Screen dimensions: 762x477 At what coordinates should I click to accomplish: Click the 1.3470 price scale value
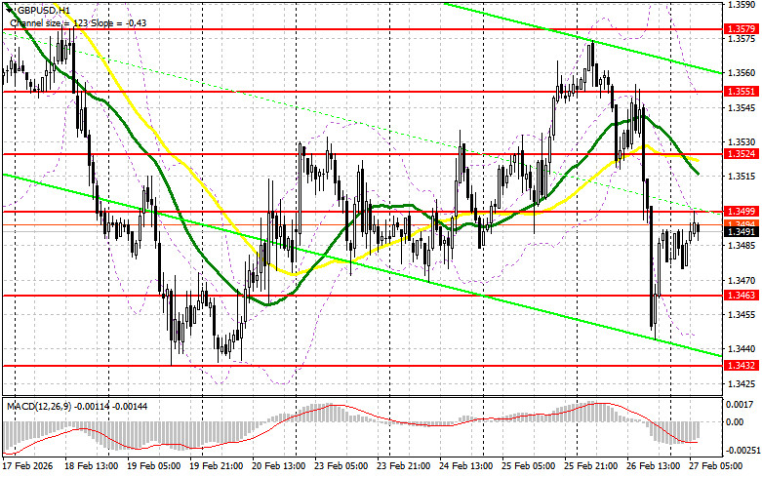tap(741, 280)
